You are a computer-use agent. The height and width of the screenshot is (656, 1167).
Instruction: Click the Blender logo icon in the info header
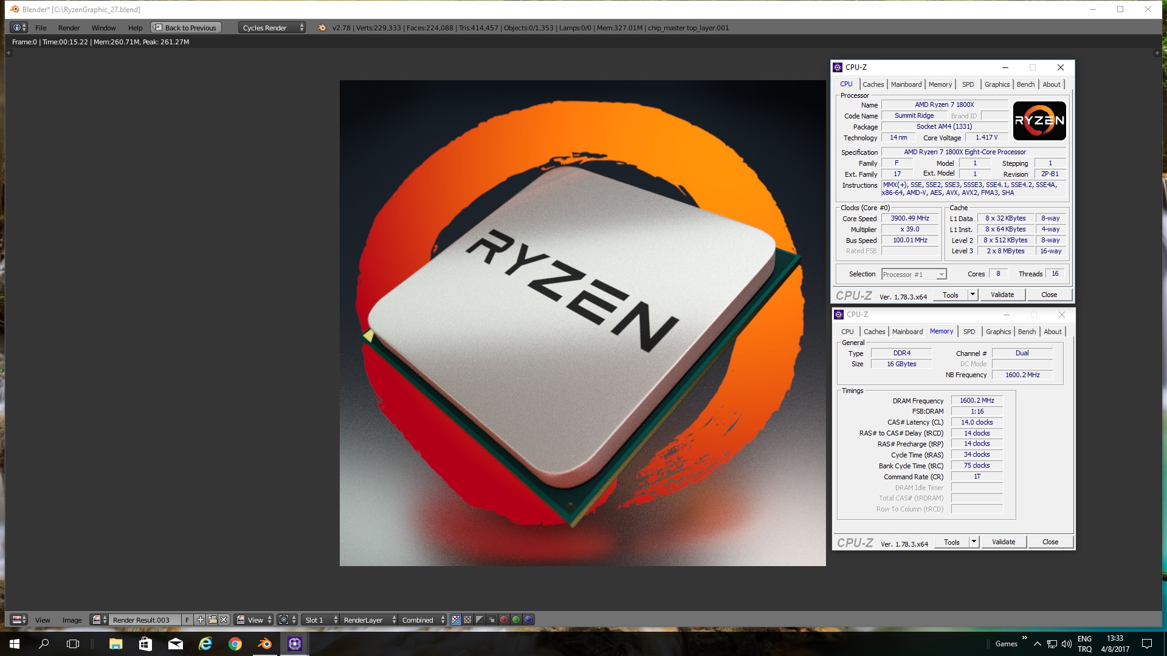[x=322, y=27]
